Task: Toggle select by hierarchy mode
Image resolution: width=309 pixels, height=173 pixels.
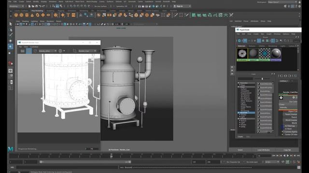Action: point(54,6)
